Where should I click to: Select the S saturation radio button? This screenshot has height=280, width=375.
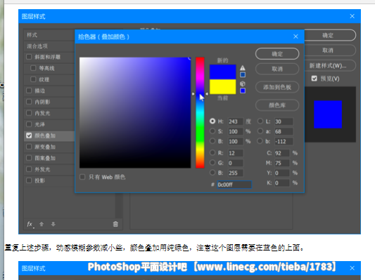(x=212, y=131)
